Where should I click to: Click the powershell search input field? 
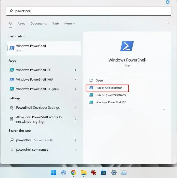pyautogui.click(x=88, y=11)
